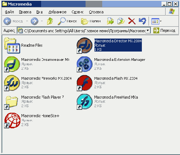Click the Macromedia Fireworks MX 2004 name text
Viewport: 180px width, 155px height.
[x=46, y=78]
